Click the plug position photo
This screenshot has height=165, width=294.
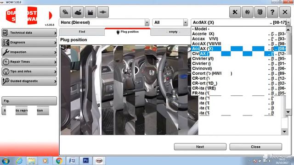(129, 90)
